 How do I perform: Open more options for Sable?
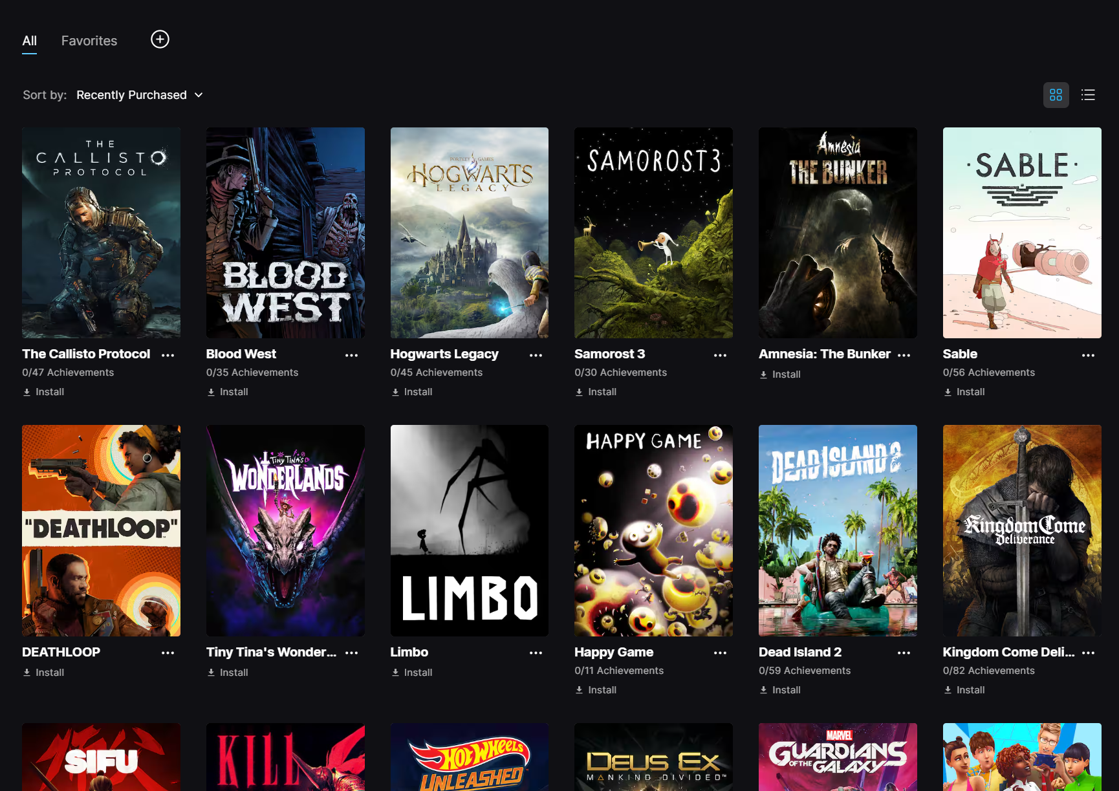point(1088,355)
